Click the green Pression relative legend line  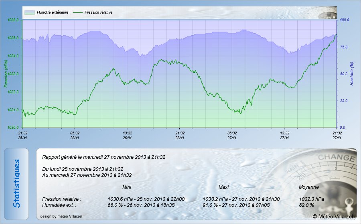(79, 12)
